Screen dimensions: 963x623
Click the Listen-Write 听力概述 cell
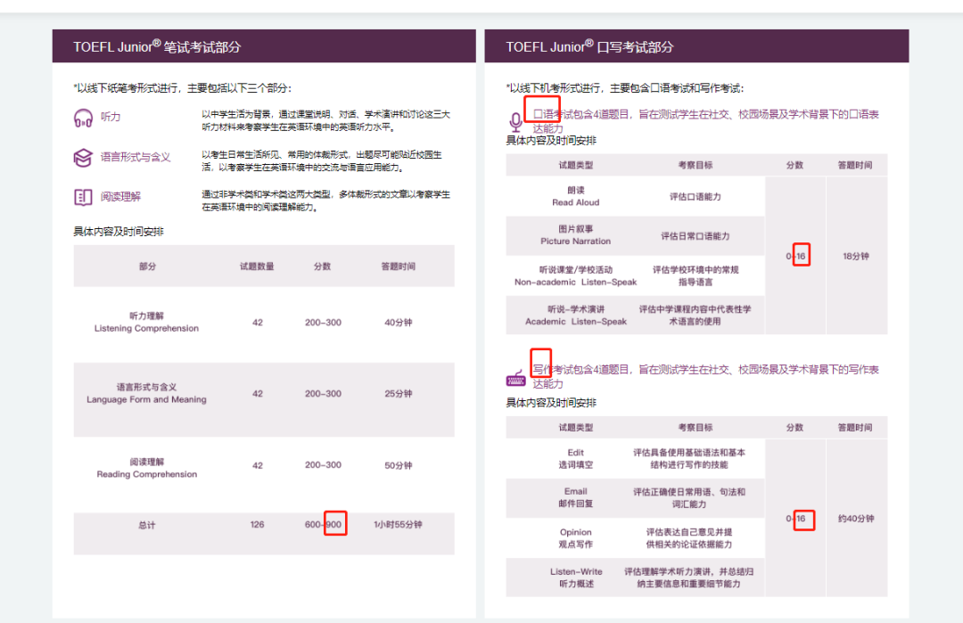pos(576,578)
